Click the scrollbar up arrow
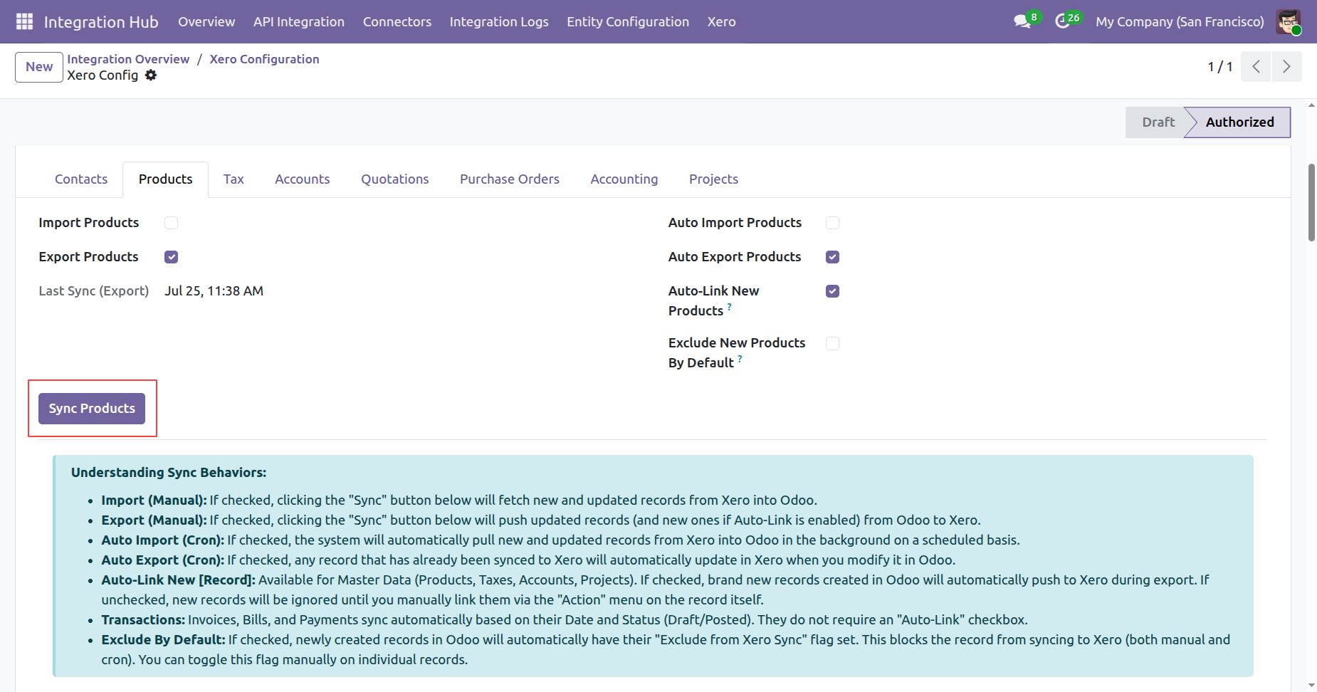The image size is (1317, 692). tap(1311, 105)
